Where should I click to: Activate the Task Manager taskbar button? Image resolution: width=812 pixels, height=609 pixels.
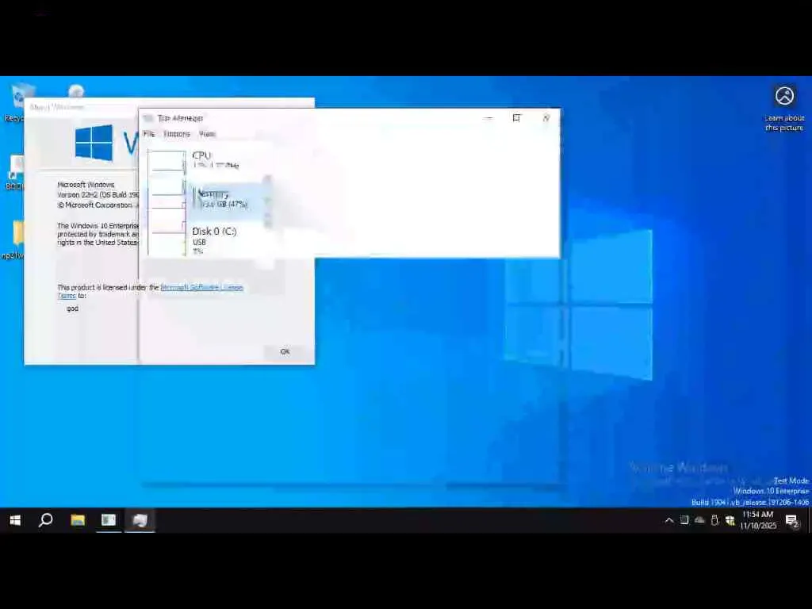click(x=140, y=520)
